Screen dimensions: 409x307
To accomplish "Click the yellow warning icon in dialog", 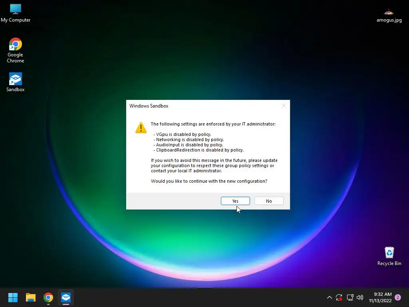I will click(x=141, y=128).
